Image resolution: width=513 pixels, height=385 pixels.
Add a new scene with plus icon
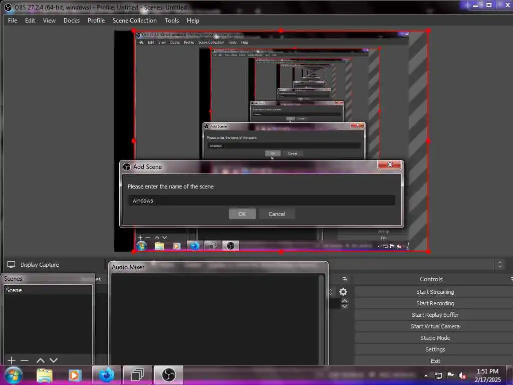pos(12,360)
